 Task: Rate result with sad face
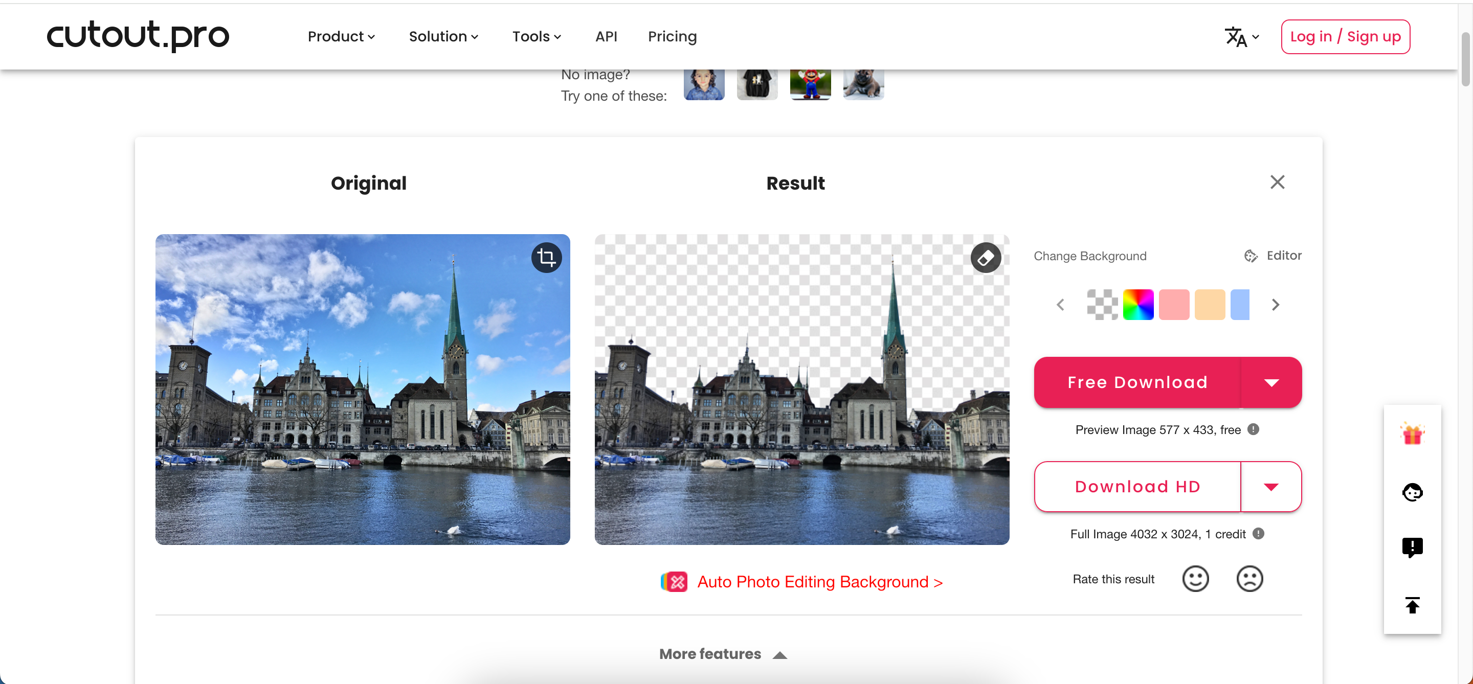point(1249,579)
